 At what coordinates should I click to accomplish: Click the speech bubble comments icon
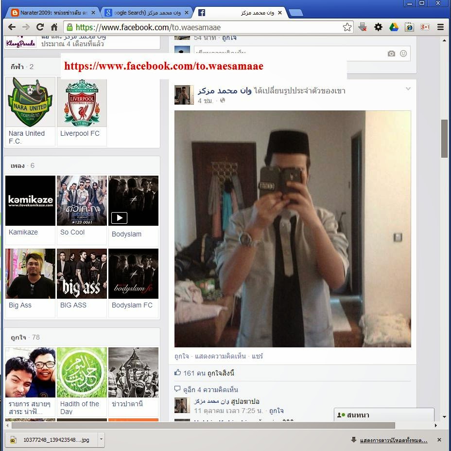(x=177, y=389)
